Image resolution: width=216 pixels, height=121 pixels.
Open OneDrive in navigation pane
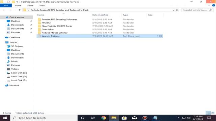(x=15, y=37)
